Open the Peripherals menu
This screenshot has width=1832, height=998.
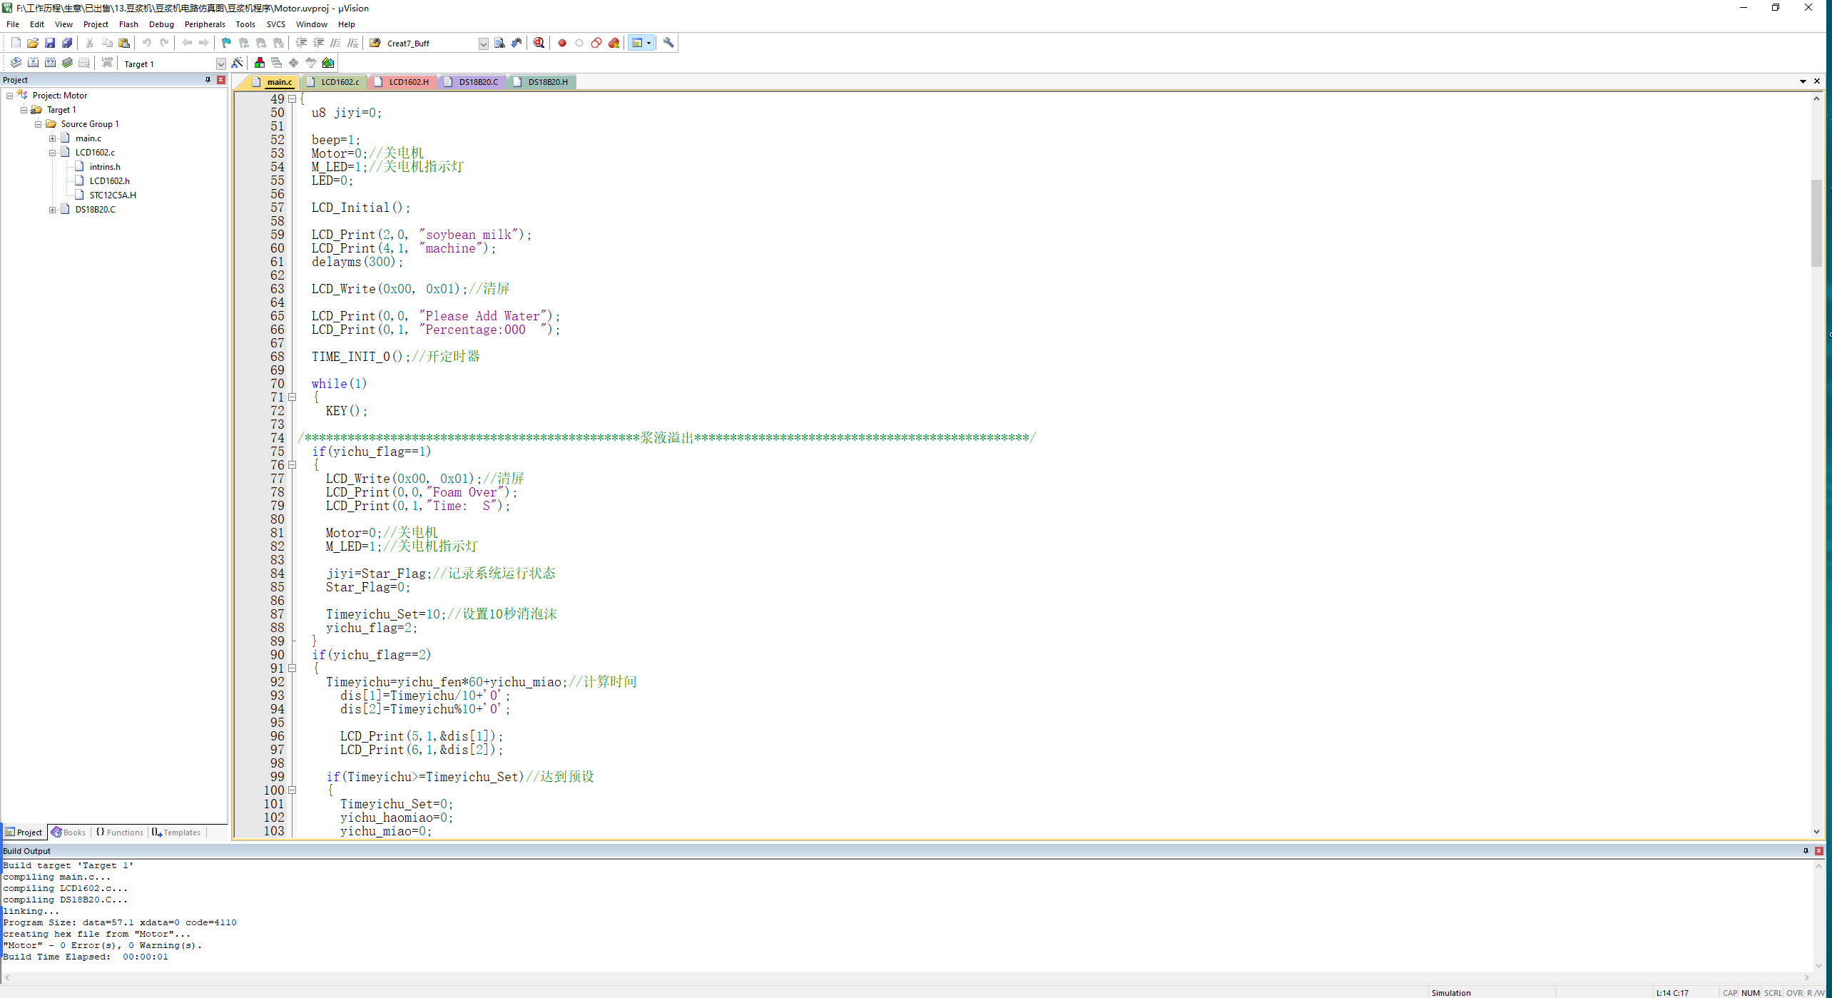coord(205,24)
